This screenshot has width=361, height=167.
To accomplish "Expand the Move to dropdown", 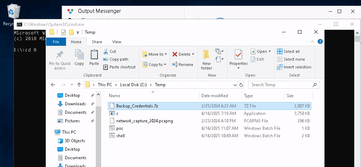I will [166, 54].
